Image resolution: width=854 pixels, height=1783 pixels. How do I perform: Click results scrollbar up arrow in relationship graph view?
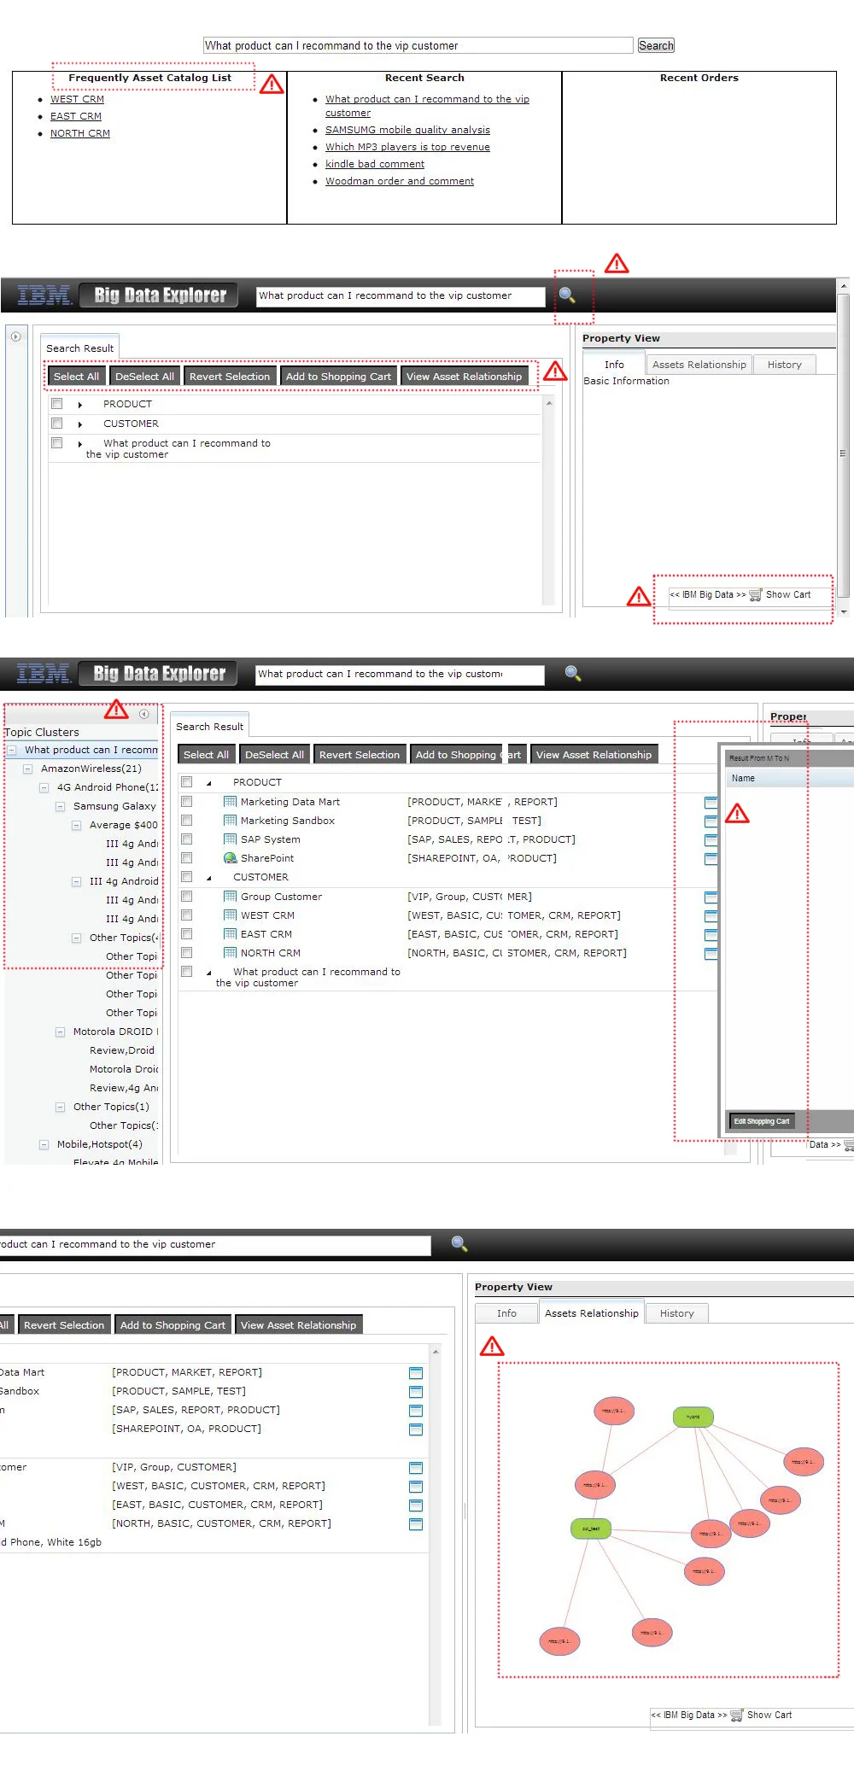pos(436,1352)
